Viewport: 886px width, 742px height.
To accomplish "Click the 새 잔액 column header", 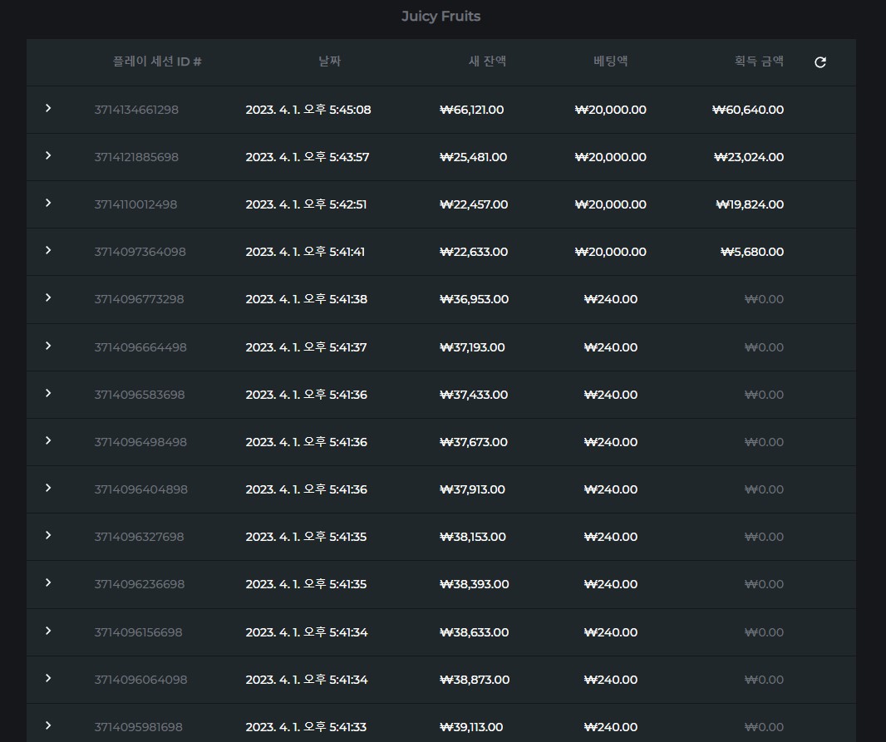I will click(488, 61).
